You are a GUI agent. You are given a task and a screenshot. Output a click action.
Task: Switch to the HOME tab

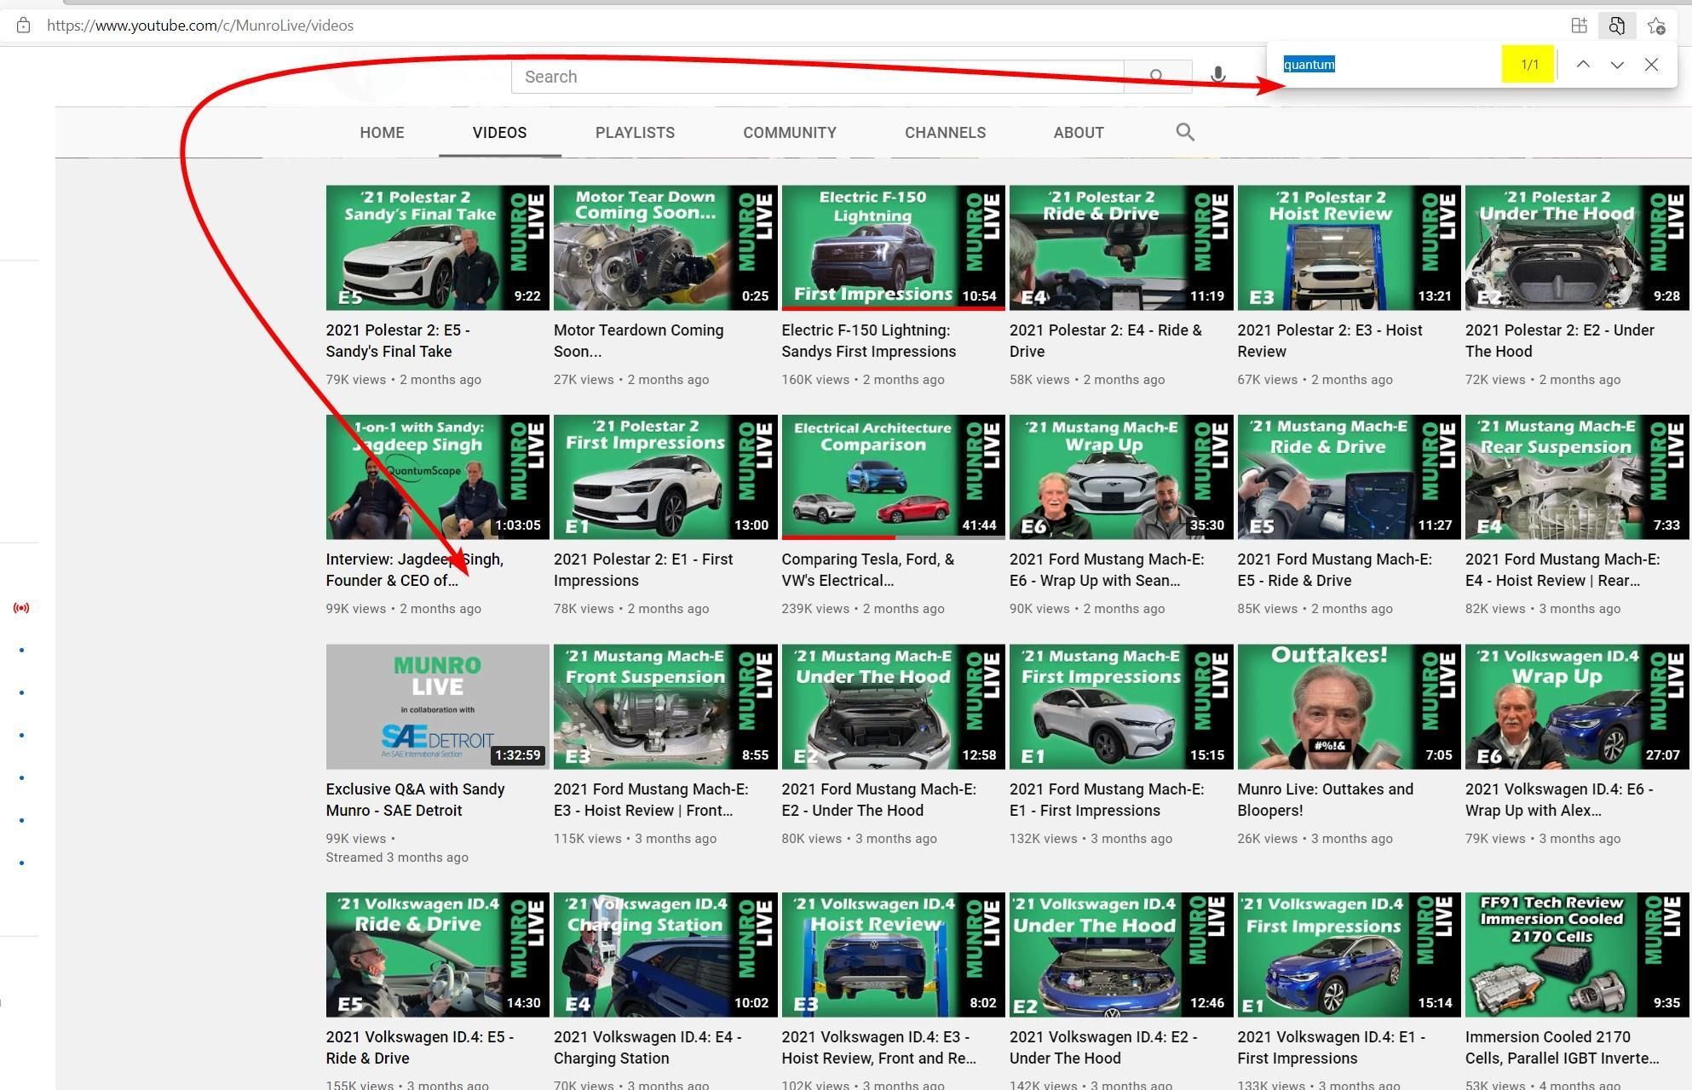click(382, 132)
